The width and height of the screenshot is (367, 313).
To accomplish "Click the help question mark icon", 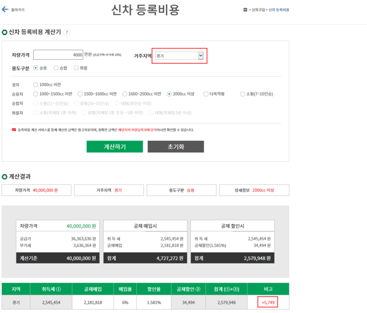I will click(x=66, y=32).
